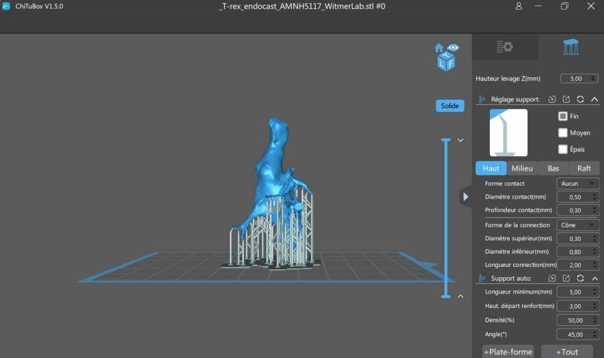Export support settings in Réglage support
Screen dimensions: 604x358
click(566, 100)
